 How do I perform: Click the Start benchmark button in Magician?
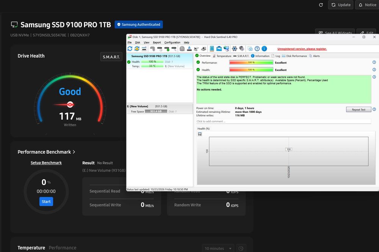[46, 202]
